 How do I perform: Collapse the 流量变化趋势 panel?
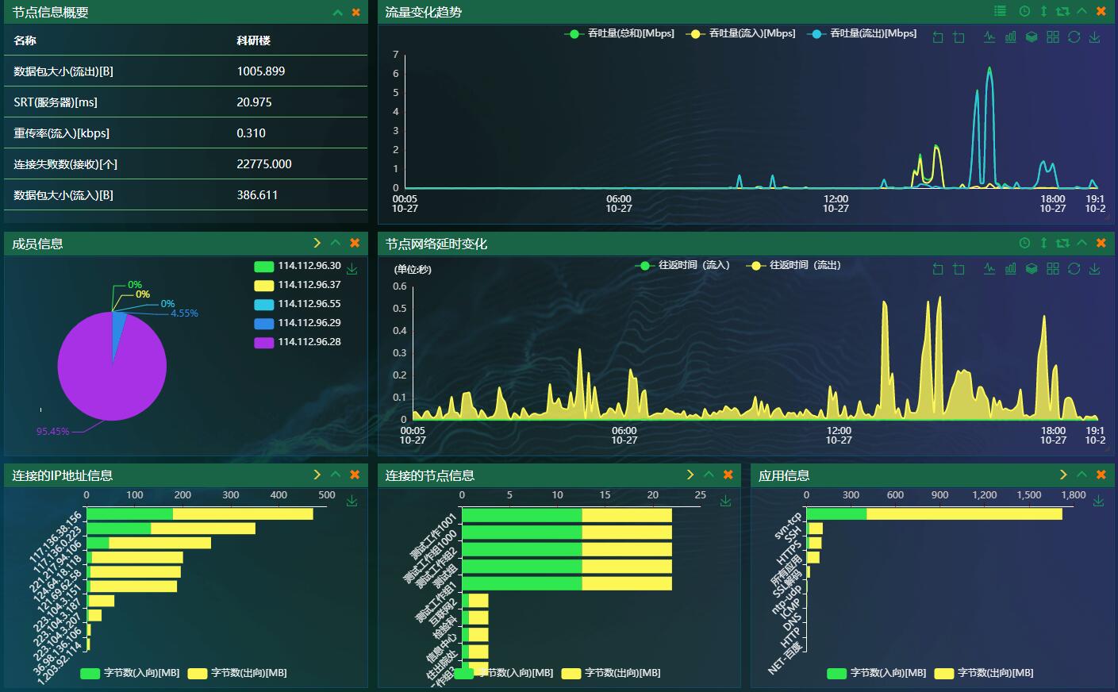click(x=1082, y=11)
